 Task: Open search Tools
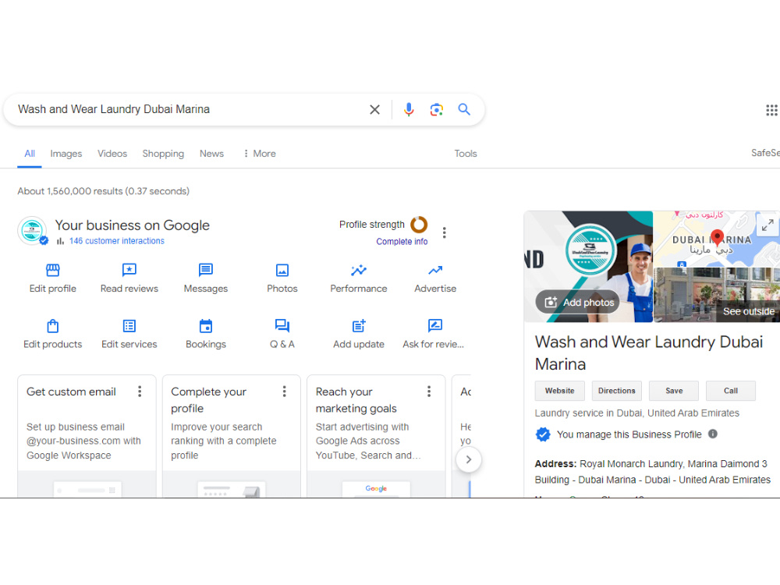point(466,154)
